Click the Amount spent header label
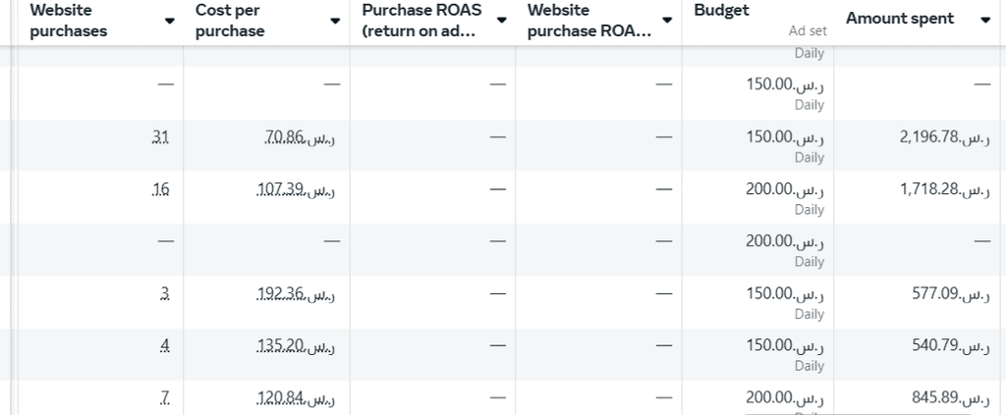1006x415 pixels. tap(900, 19)
